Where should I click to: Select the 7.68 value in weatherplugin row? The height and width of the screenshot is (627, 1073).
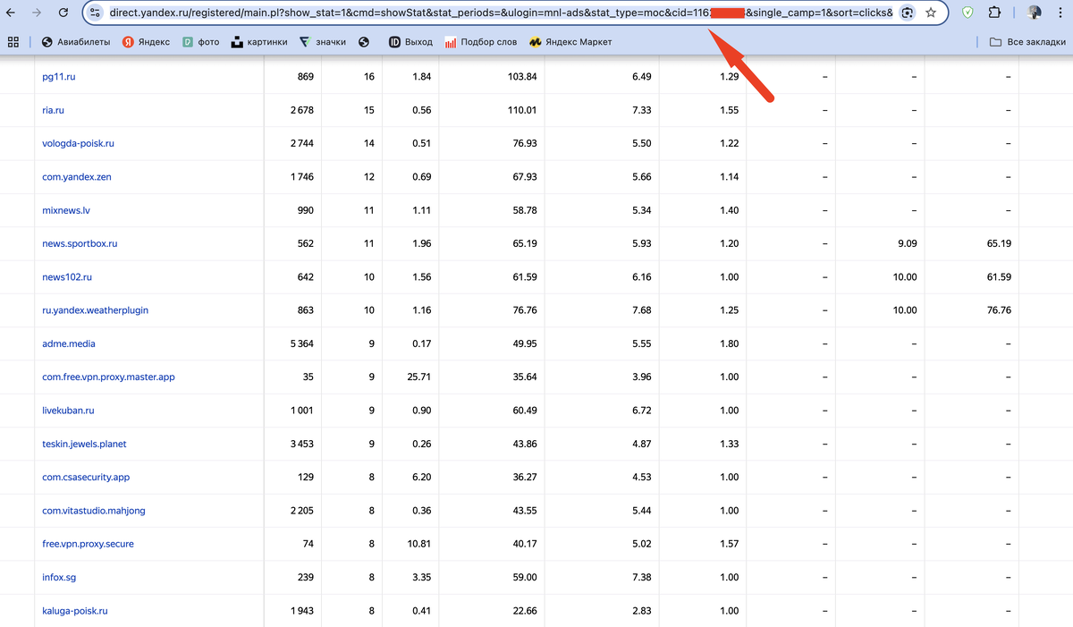(x=641, y=310)
